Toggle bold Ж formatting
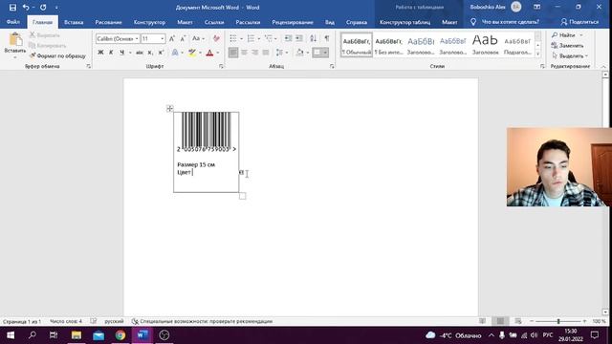Image resolution: width=612 pixels, height=344 pixels. [x=100, y=53]
